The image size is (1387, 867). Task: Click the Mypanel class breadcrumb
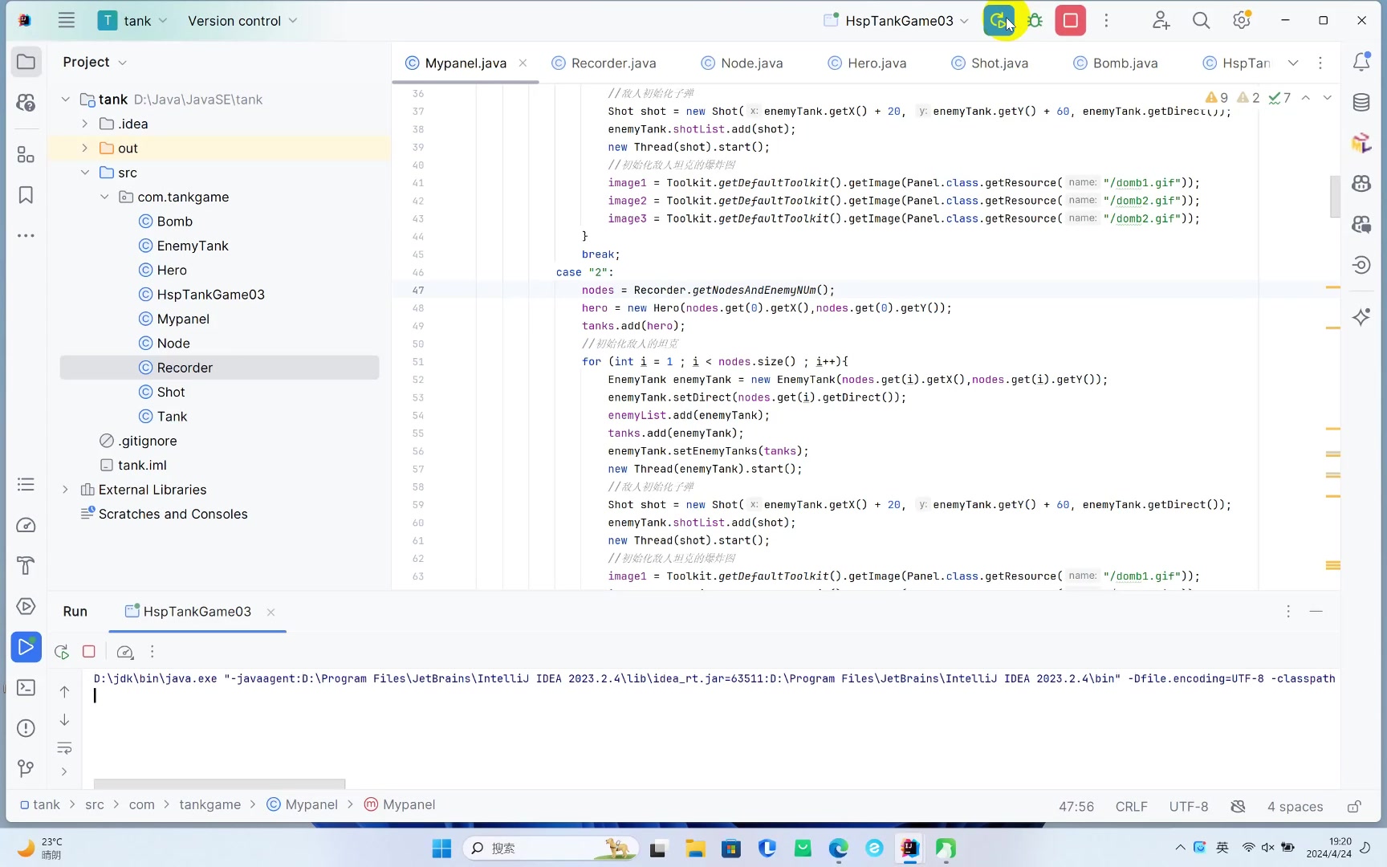point(311,804)
